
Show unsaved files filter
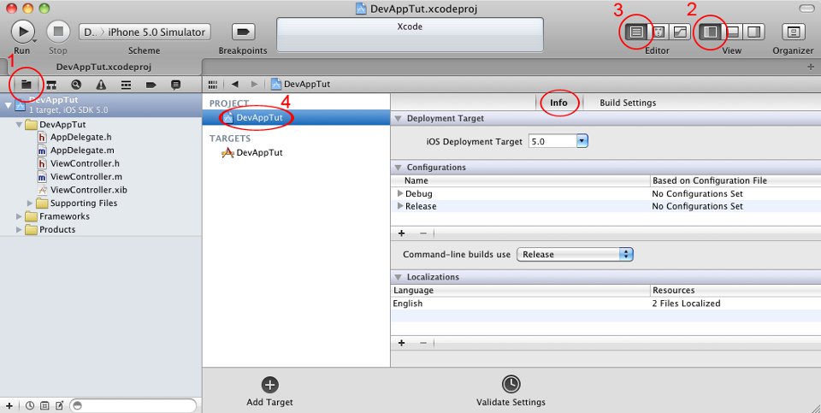(59, 405)
